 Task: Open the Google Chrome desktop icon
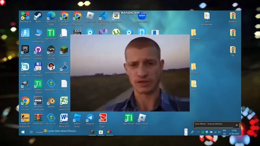pyautogui.click(x=25, y=103)
